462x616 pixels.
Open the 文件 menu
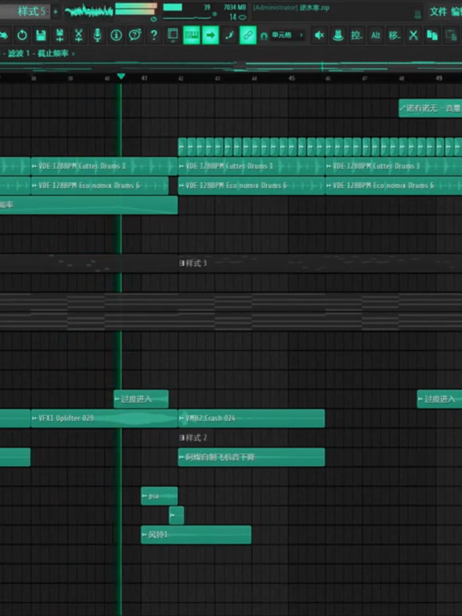(x=438, y=11)
